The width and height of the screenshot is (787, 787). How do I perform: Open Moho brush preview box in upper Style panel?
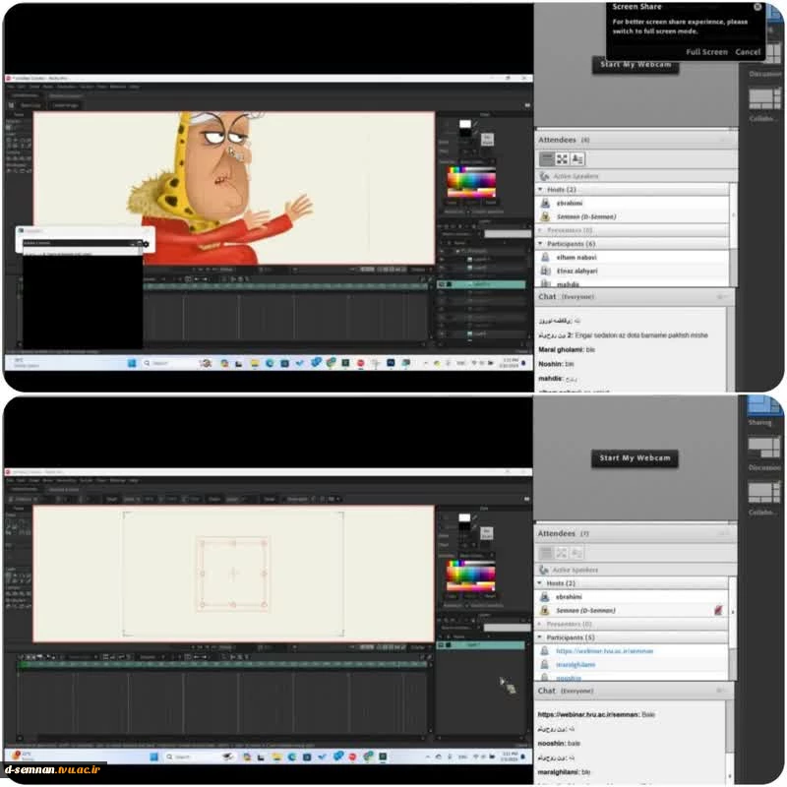[x=487, y=139]
